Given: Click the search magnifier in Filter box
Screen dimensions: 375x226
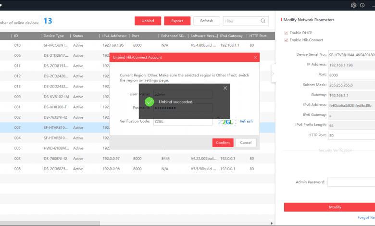Looking at the screenshot, I should [x=263, y=21].
